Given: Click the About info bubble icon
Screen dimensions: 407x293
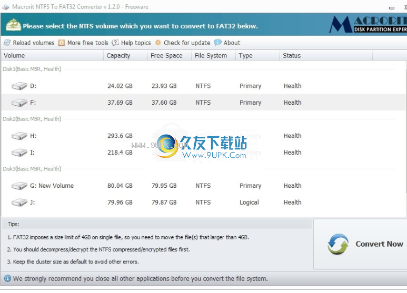Looking at the screenshot, I should pos(217,43).
